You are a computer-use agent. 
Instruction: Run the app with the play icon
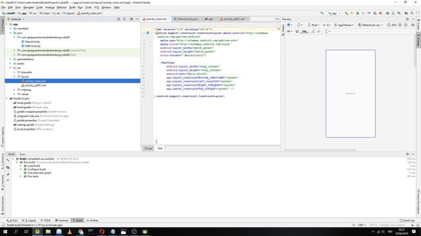[x=347, y=13]
